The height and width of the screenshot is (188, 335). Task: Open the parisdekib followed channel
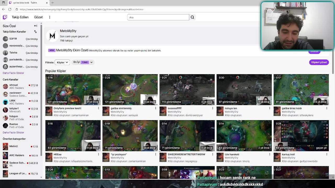[21, 60]
